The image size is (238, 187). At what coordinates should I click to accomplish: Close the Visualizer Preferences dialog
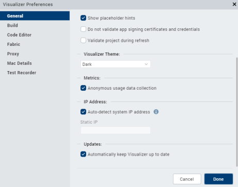pos(234,4)
